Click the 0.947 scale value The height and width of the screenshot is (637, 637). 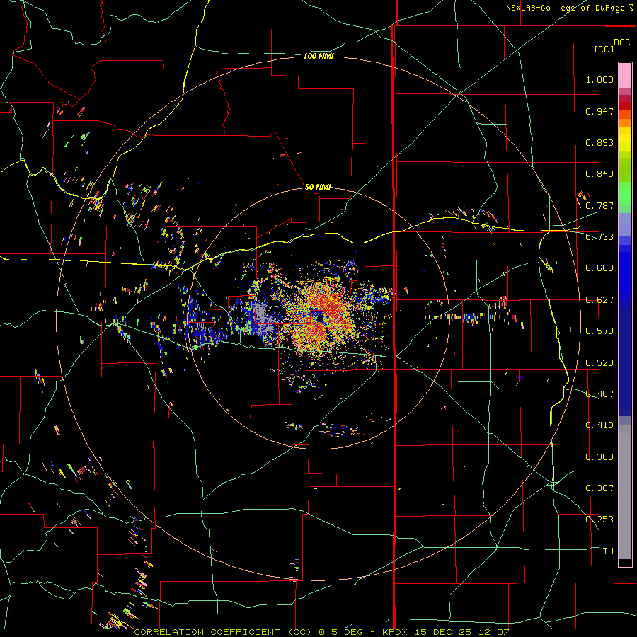click(599, 111)
